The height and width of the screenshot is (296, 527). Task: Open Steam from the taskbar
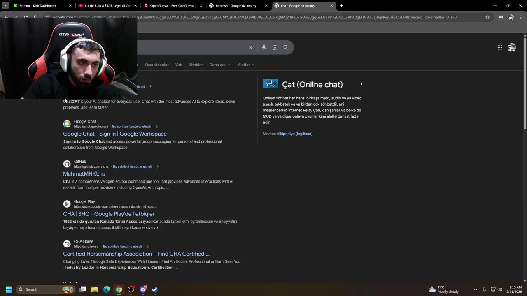[155, 289]
